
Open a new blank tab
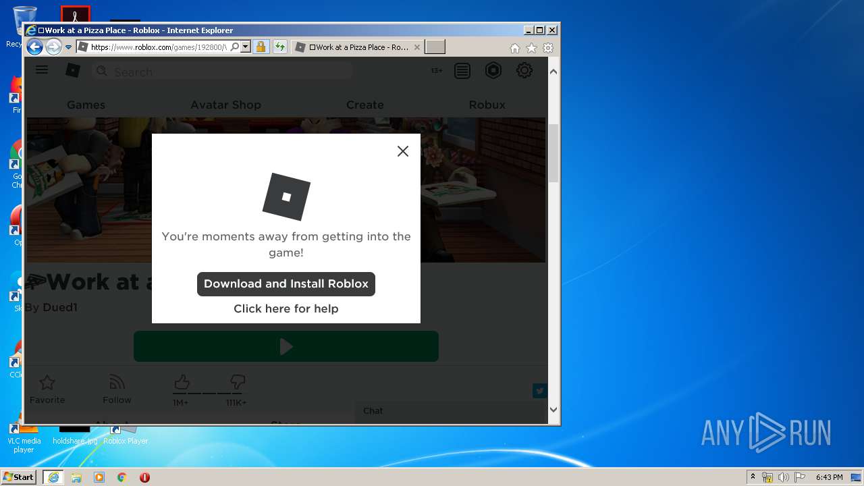click(x=435, y=47)
